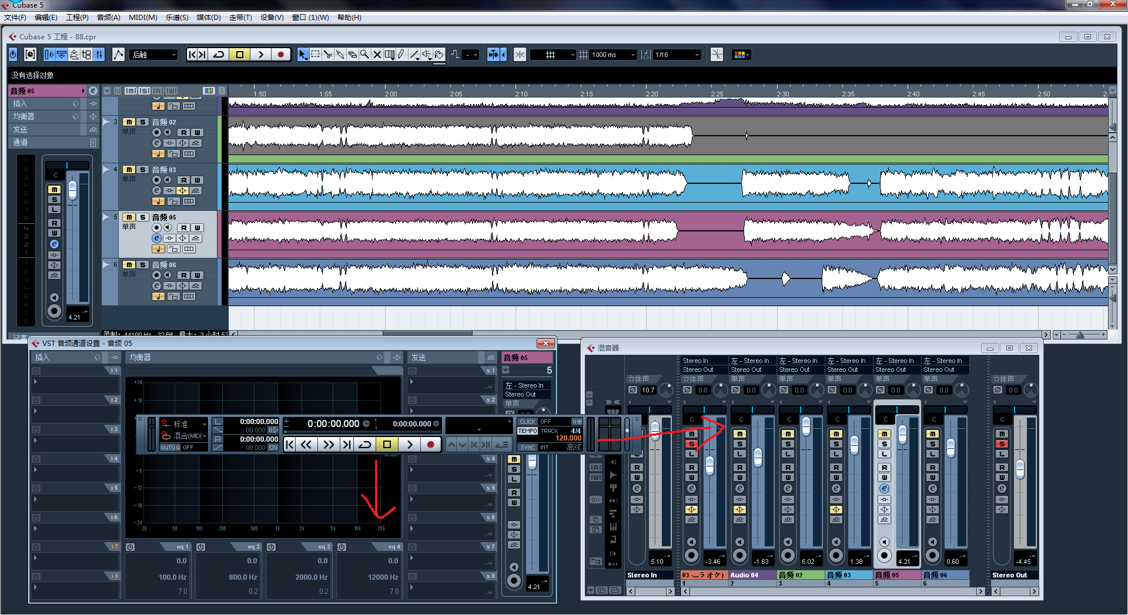
Task: Open the MIDI(M) menu
Action: [x=143, y=18]
